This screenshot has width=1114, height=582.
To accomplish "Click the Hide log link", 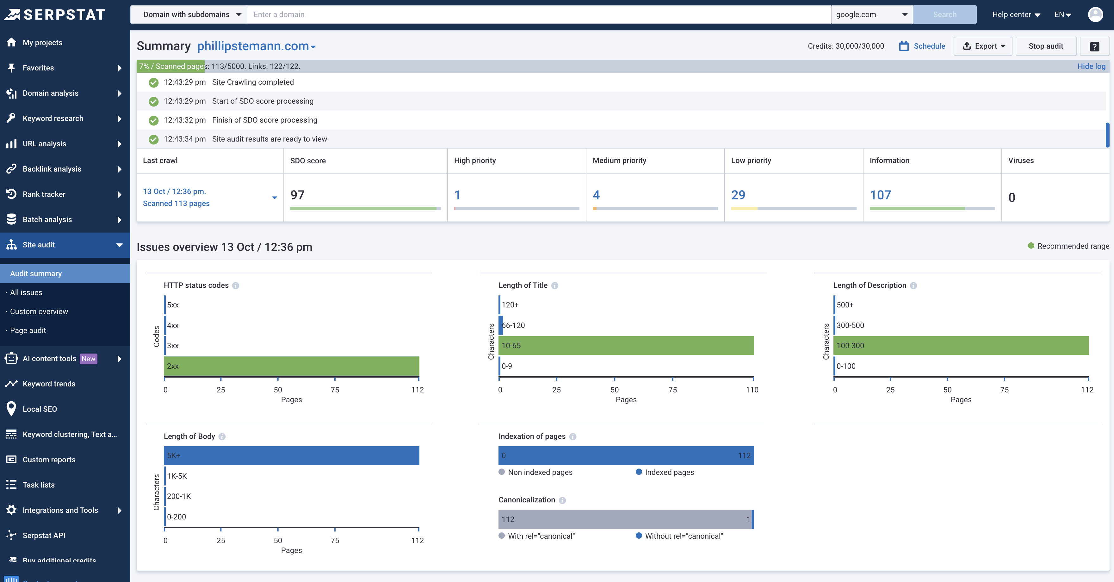I will (x=1091, y=66).
